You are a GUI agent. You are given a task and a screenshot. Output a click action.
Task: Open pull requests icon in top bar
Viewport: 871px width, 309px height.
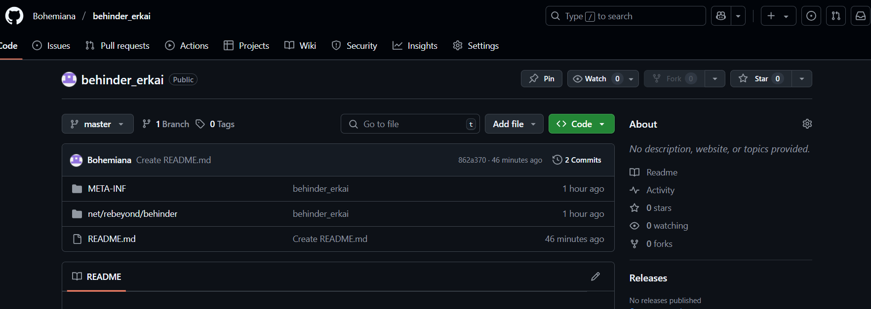(x=835, y=16)
